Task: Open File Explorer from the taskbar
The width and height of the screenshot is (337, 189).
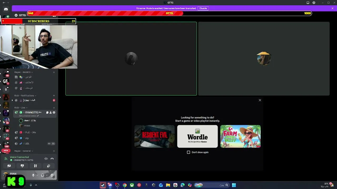Action: point(168,185)
